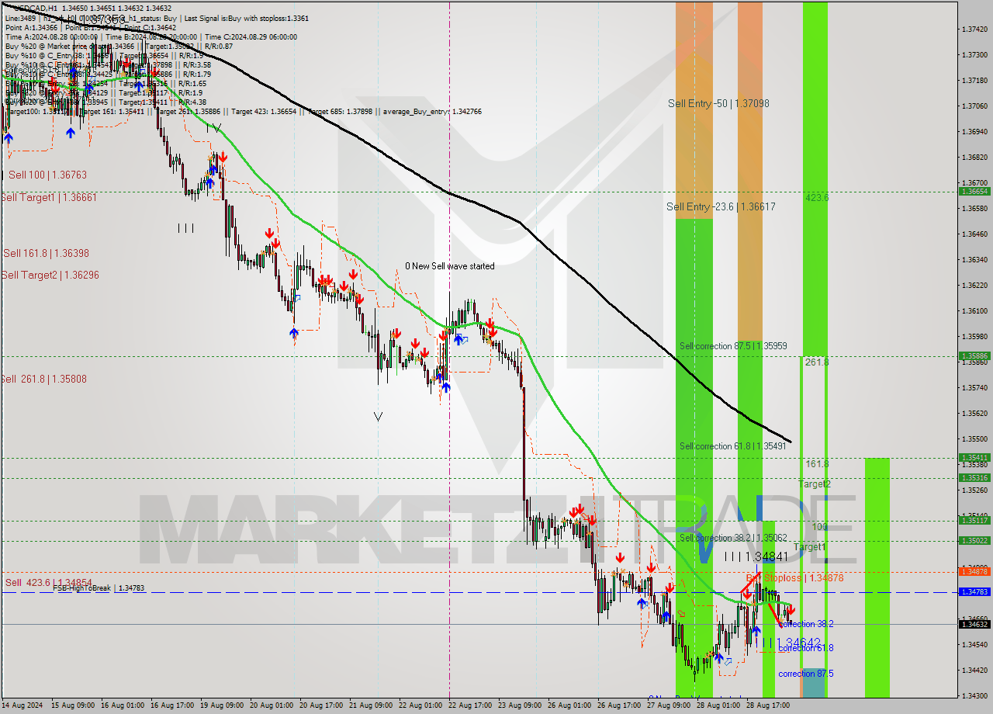Viewport: 993px width, 714px height.
Task: Click the '27 Aug 09:00' time label
Action: pos(669,705)
